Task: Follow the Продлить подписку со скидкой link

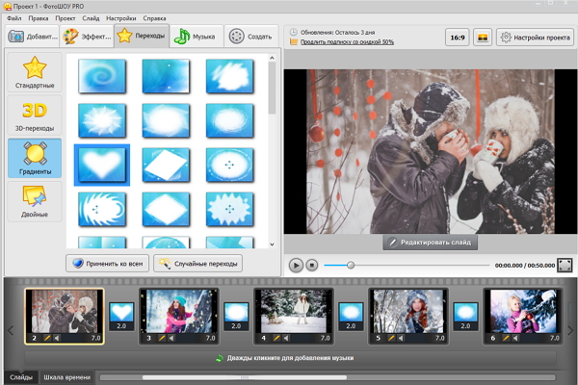Action: (347, 42)
